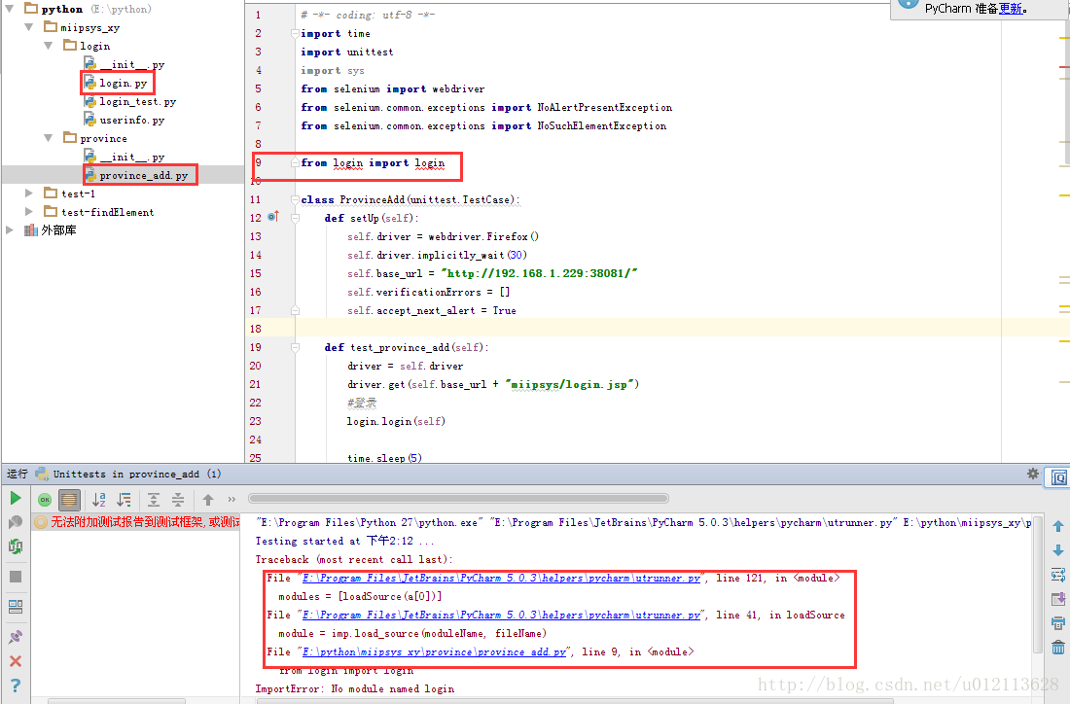1070x704 pixels.
Task: Expand the test-1 folder
Action: point(28,194)
